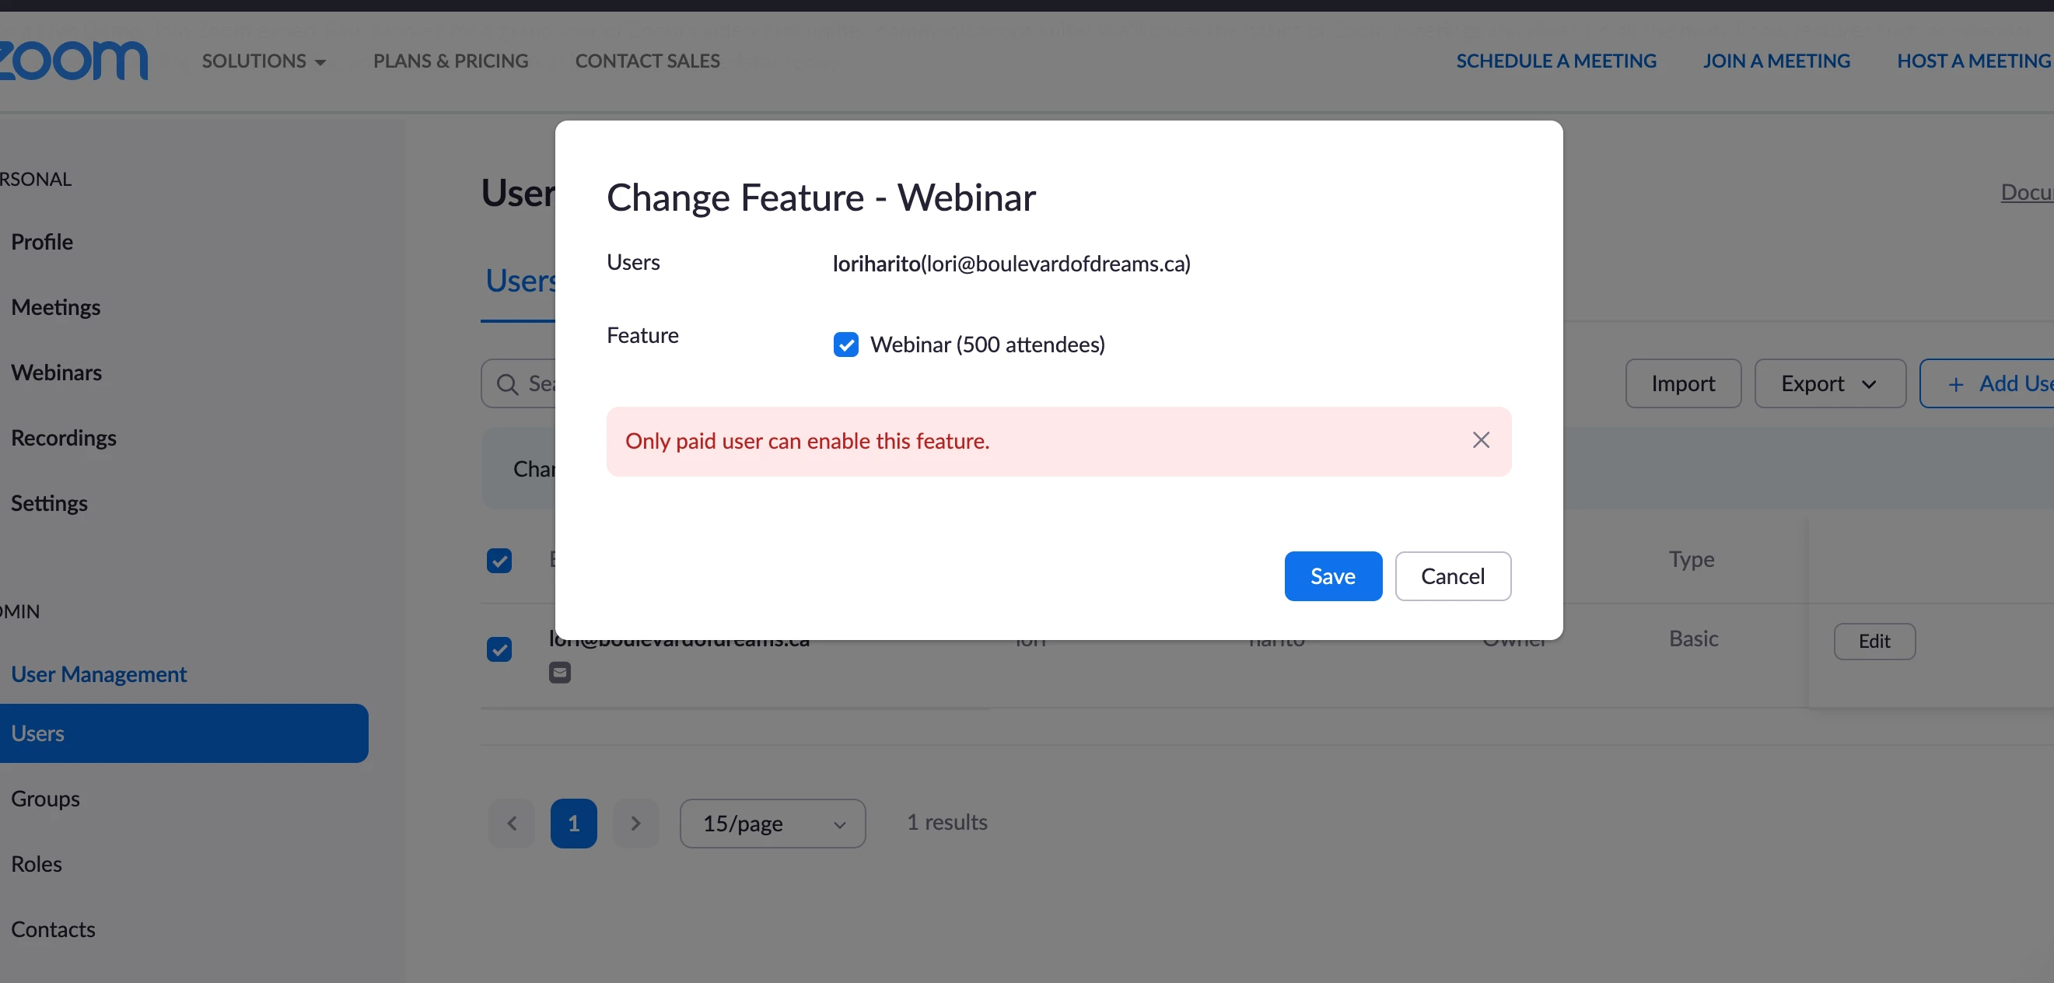Open the Solutions dropdown menu

tap(263, 61)
